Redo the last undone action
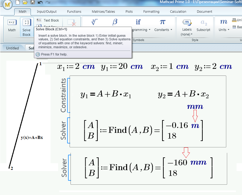Viewport: 242px width, 195px height. coord(48,2)
